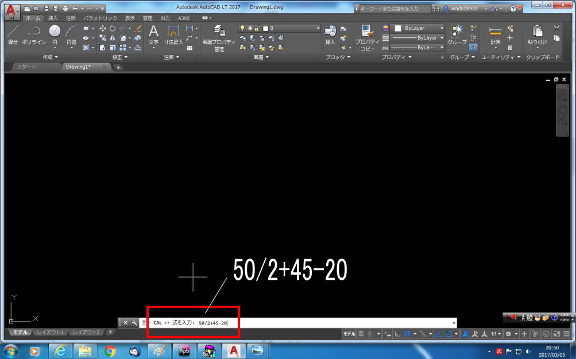This screenshot has height=359, width=576.
Task: Toggle object snap tracking in status bar
Action: coord(438,334)
